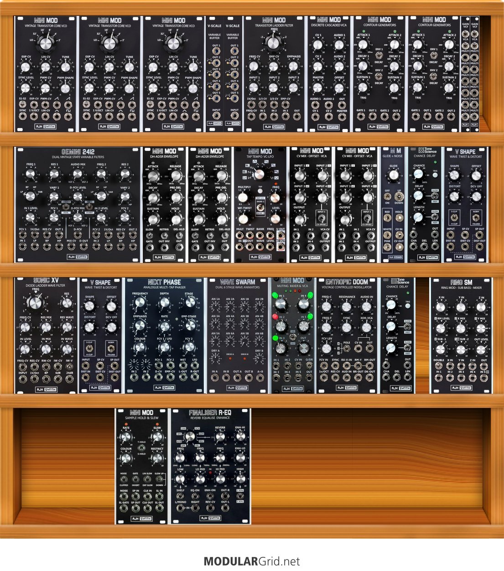Toggle the ENH-ON switch on Finaliser R-EQ
504x571 pixels.
pyautogui.click(x=210, y=496)
